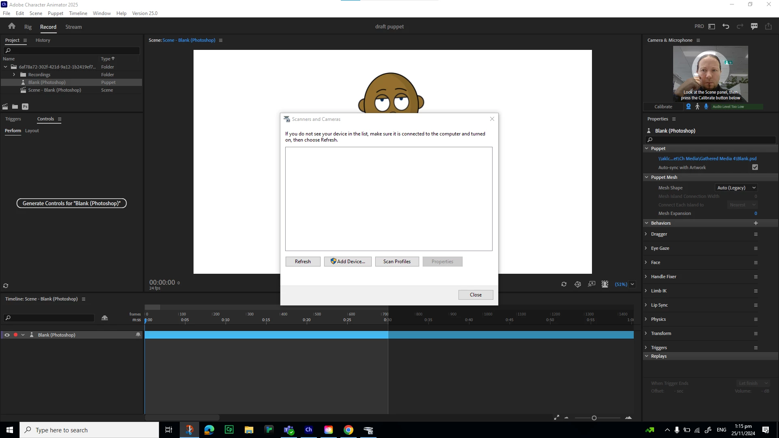Screen dimensions: 779x438
Task: Click the undo arrow icon
Action: pyautogui.click(x=726, y=26)
